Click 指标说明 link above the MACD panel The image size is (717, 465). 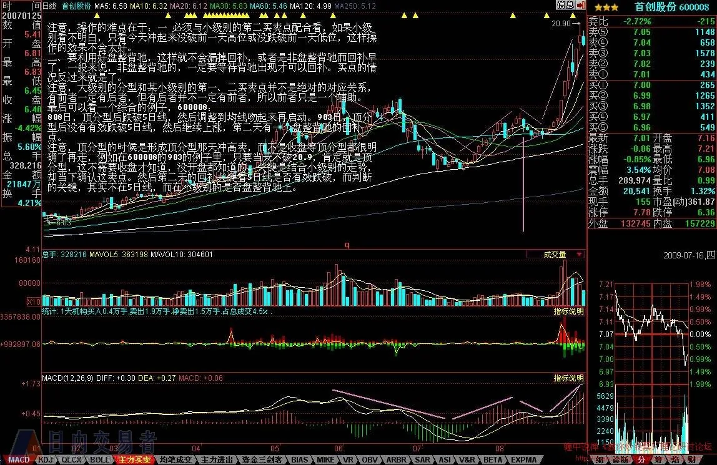pyautogui.click(x=569, y=378)
